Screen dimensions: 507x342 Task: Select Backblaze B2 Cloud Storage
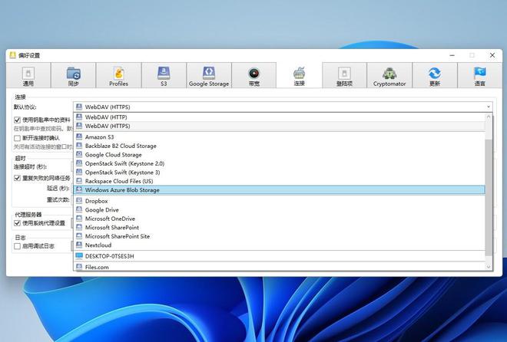coord(280,146)
